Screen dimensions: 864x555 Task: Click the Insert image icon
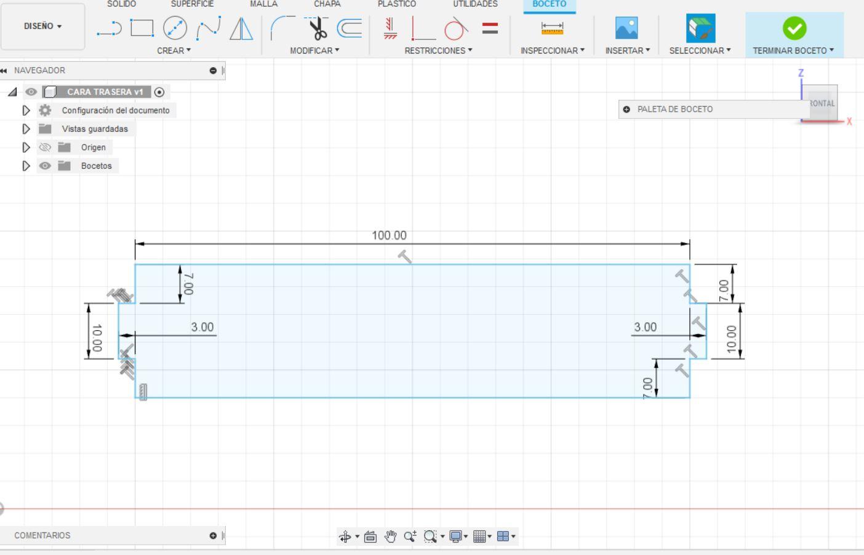coord(626,28)
